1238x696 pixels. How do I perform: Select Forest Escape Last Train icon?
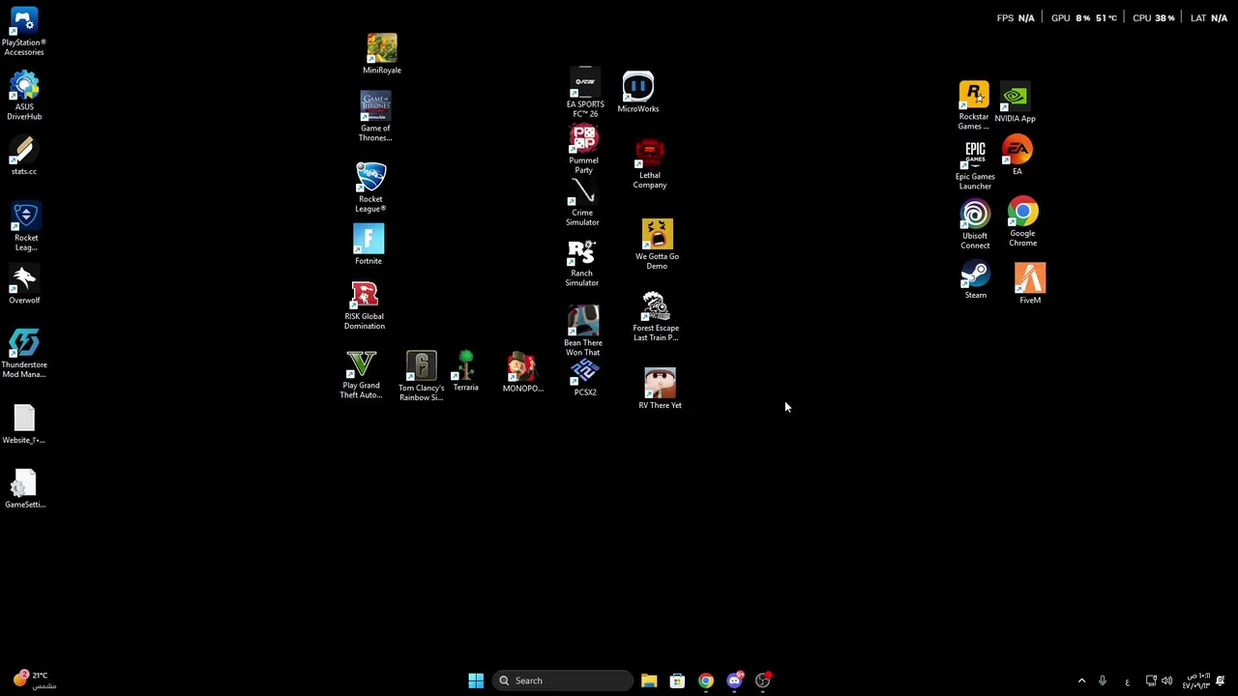(656, 317)
